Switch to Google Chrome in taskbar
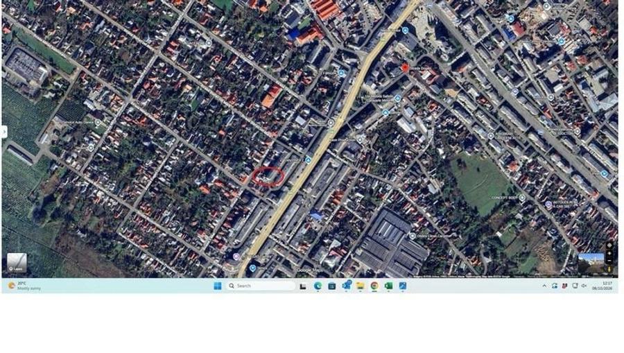This screenshot has height=353, width=624. coord(374,286)
